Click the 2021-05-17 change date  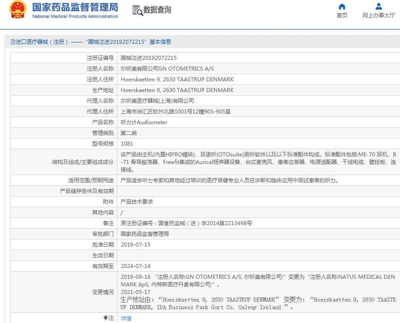135,292
